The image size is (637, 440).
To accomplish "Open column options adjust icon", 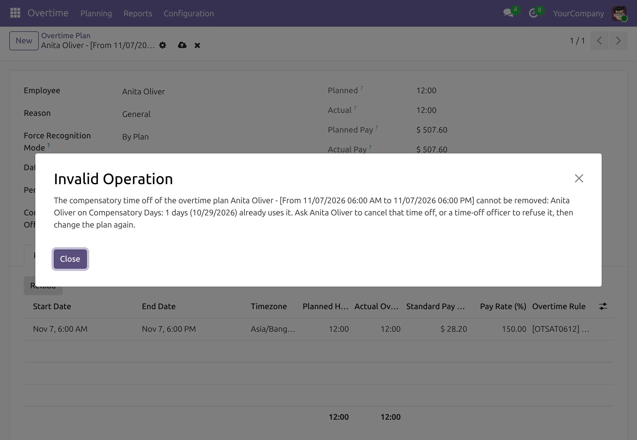I will click(603, 306).
